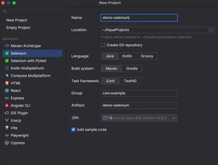Click the Test framework label

pos(85,81)
